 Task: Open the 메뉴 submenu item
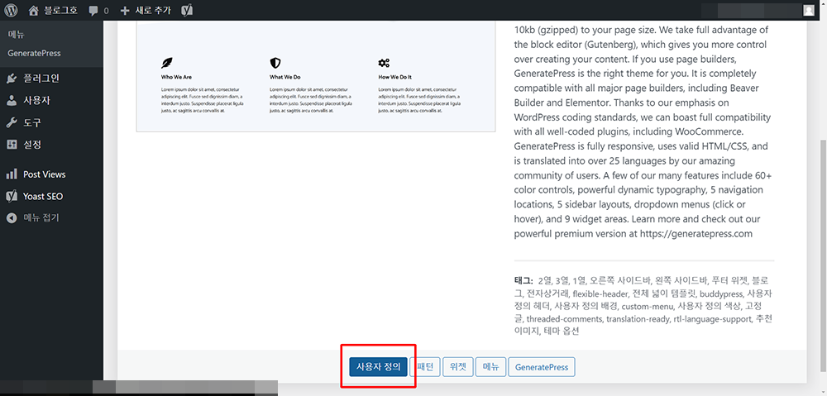(17, 35)
